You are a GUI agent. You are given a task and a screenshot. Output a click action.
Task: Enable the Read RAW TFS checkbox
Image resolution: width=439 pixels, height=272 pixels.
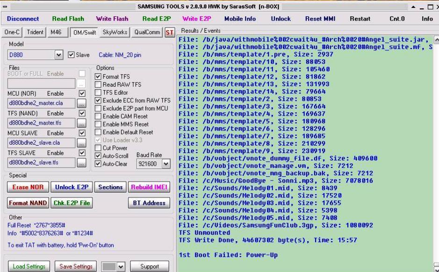(x=98, y=84)
